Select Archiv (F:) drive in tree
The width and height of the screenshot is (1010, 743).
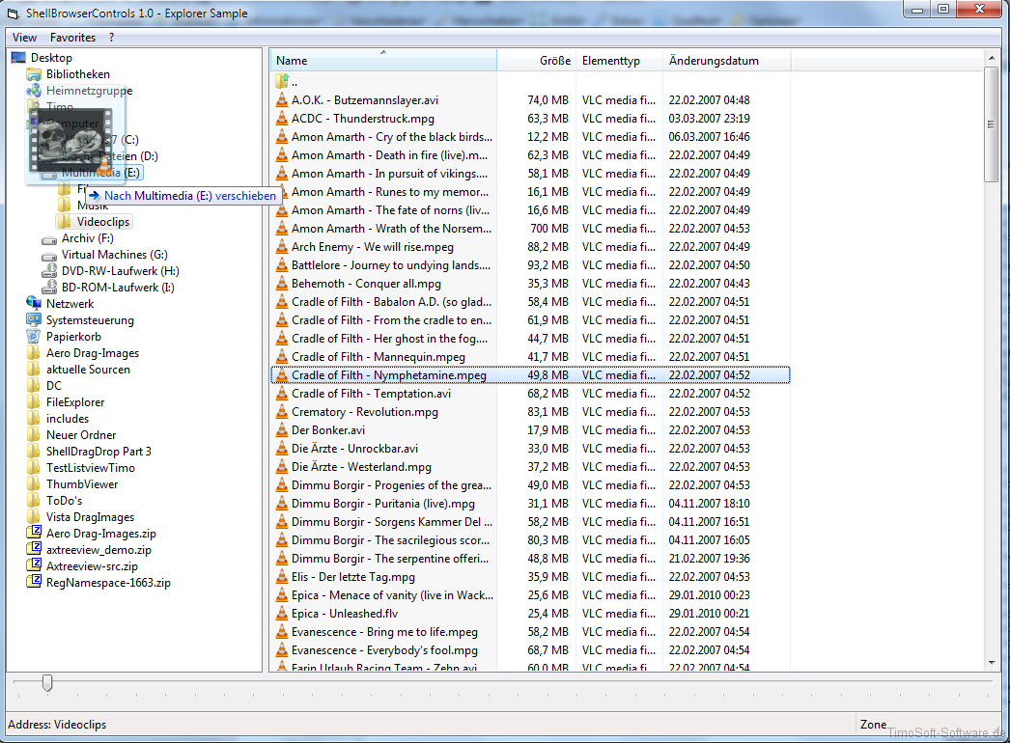pyautogui.click(x=87, y=238)
